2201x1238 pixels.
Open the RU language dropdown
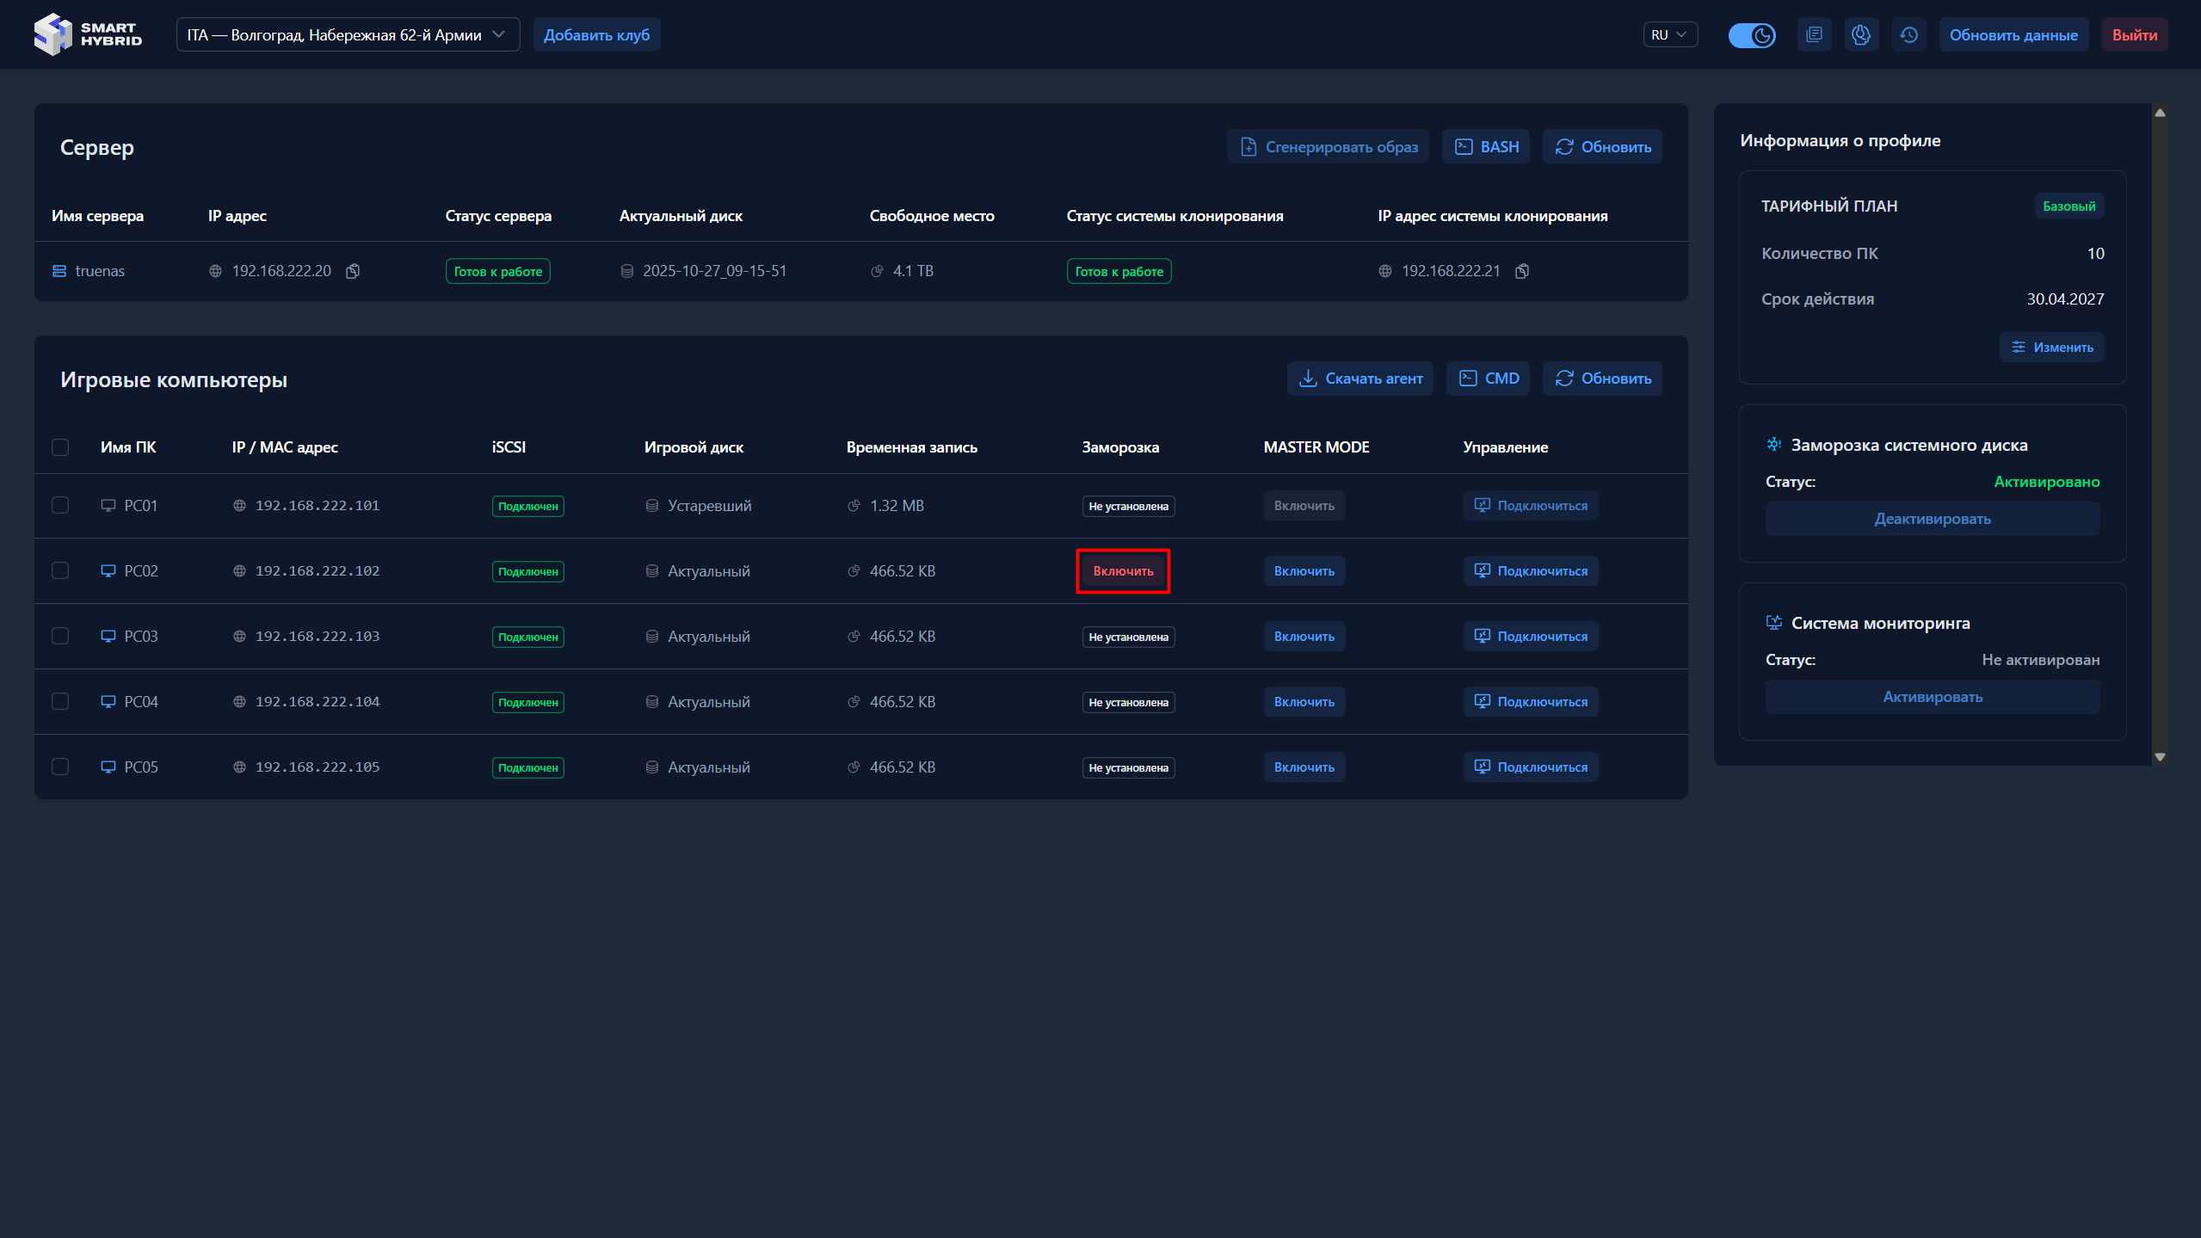coord(1669,35)
